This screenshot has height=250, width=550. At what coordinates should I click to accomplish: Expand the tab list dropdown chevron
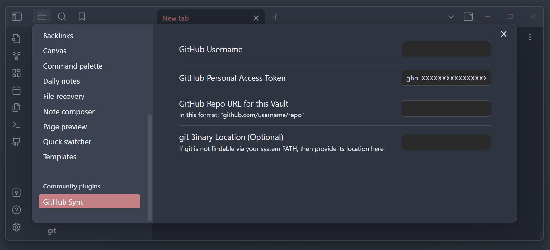451,17
